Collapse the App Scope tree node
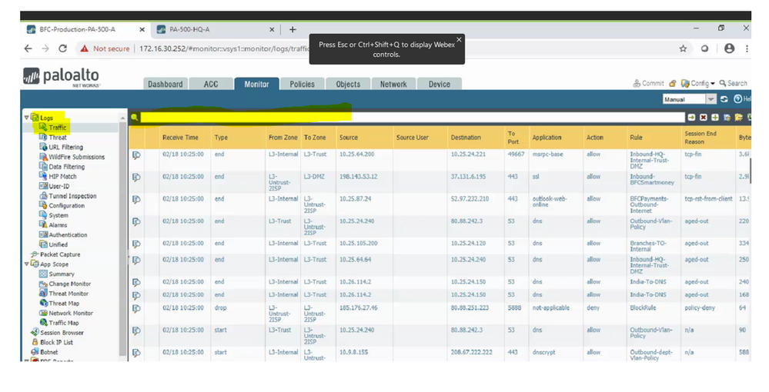Viewport: 769px width, 392px height. tap(26, 264)
